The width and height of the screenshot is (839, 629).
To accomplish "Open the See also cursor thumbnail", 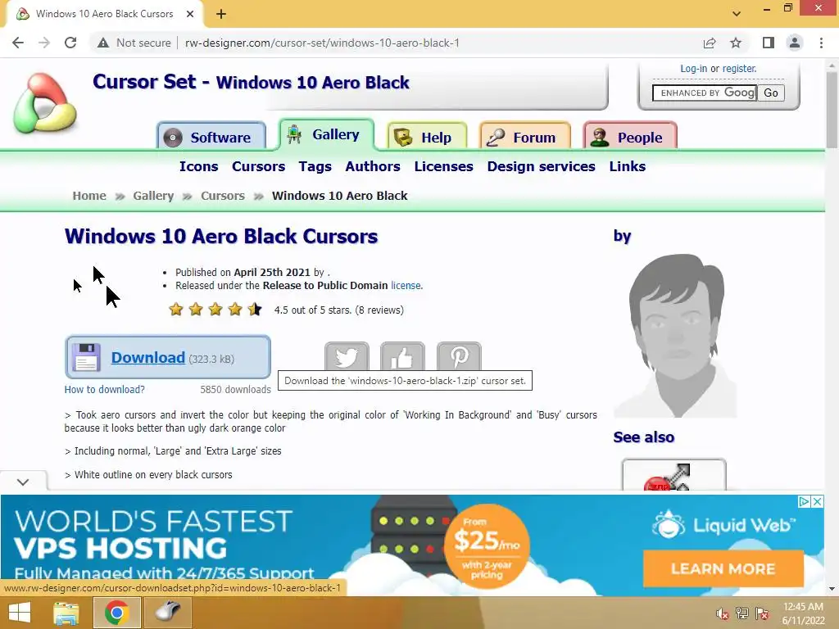I will (x=674, y=475).
